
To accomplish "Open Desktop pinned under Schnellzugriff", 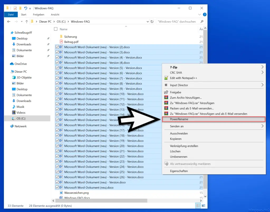I will [22, 38].
